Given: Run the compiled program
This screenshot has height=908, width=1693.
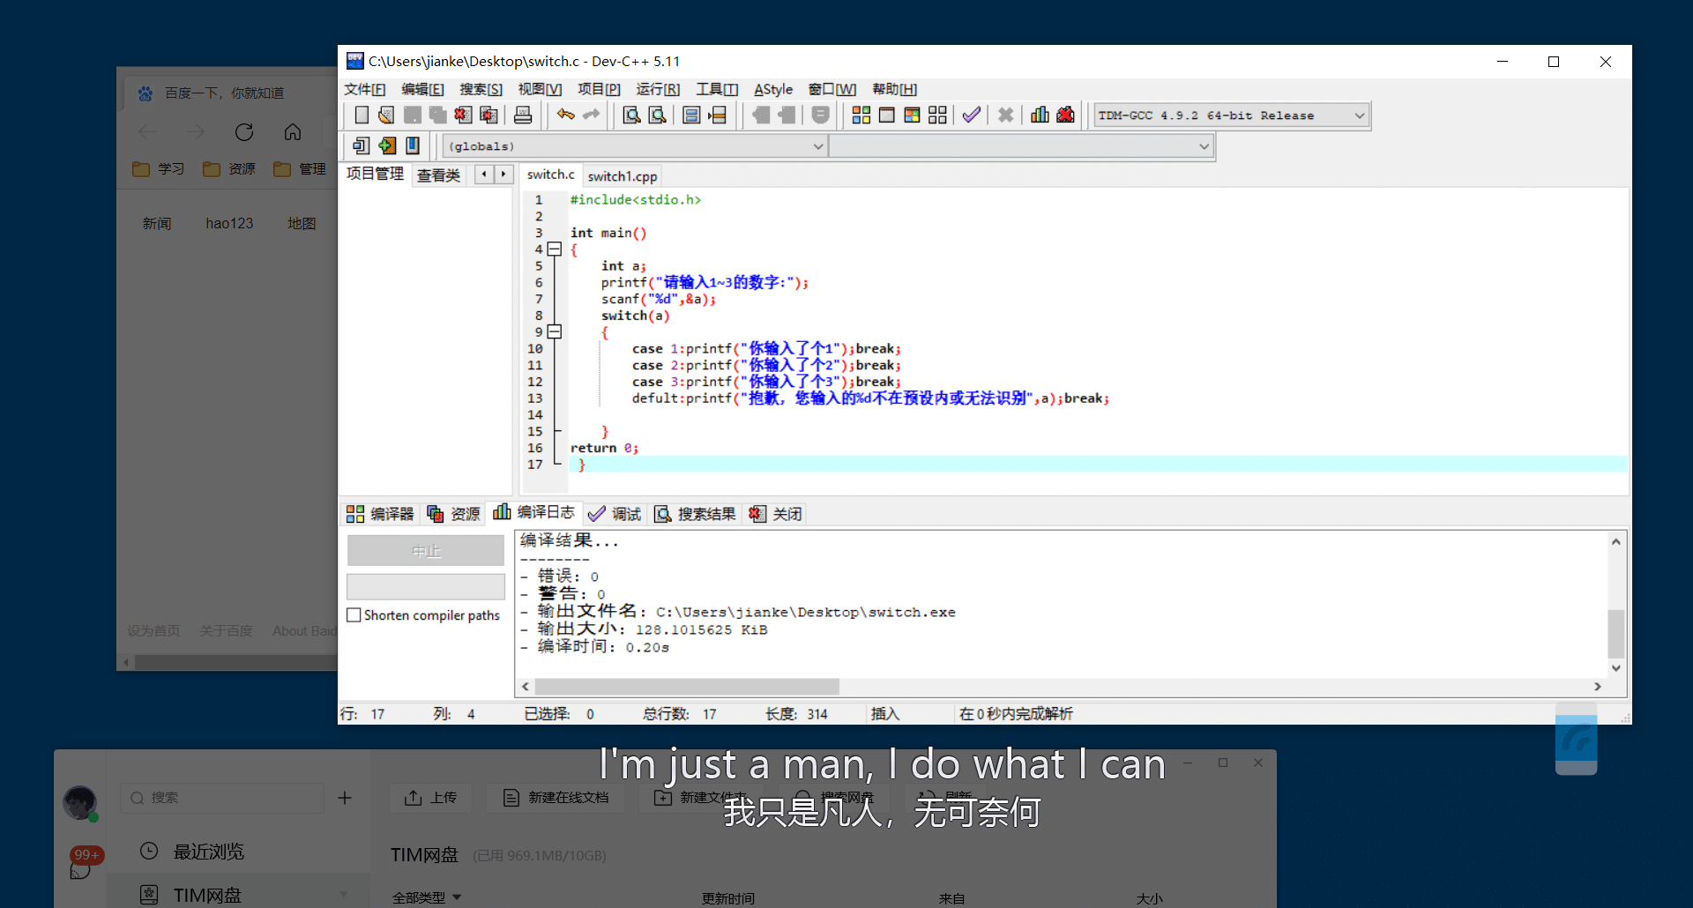Looking at the screenshot, I should pos(887,115).
